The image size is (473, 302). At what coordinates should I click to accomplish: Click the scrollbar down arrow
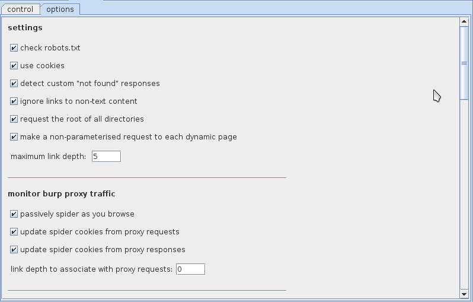464,294
